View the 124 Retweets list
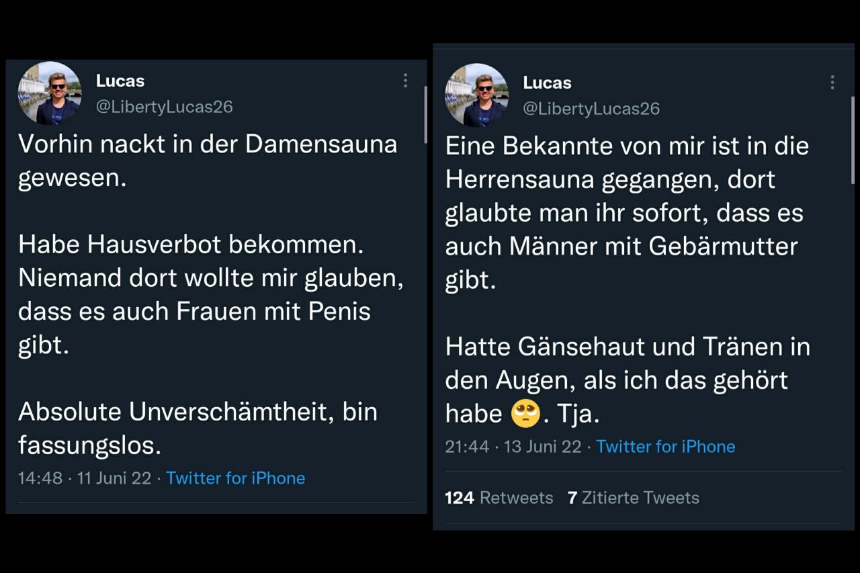 click(x=499, y=498)
